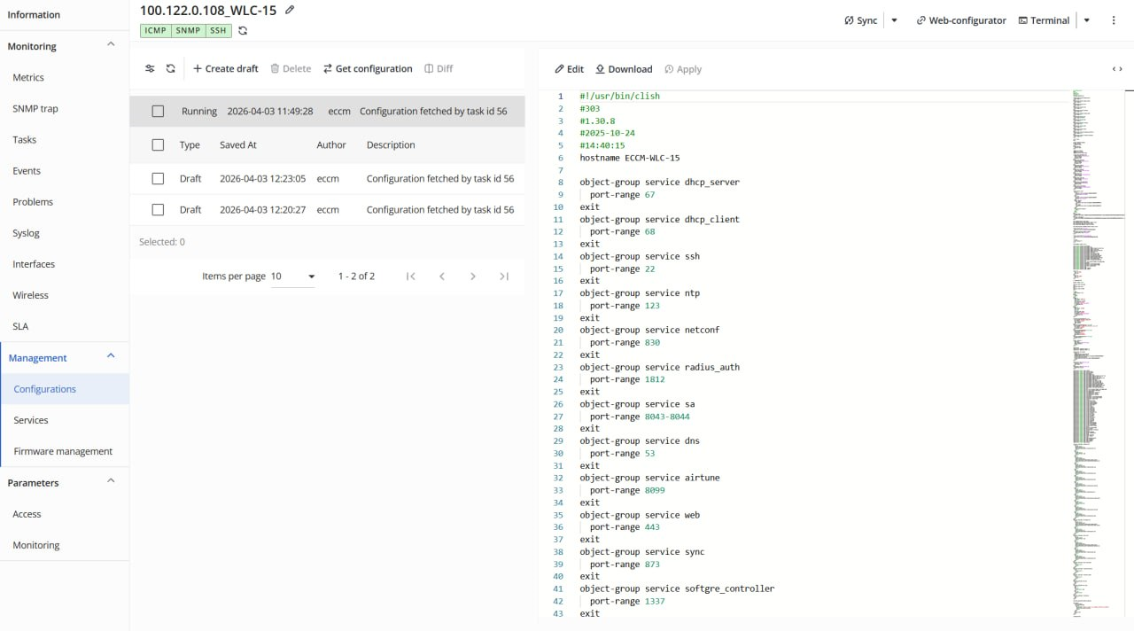Select the draft saved at 12:23:05
This screenshot has height=631, width=1134.
[158, 179]
